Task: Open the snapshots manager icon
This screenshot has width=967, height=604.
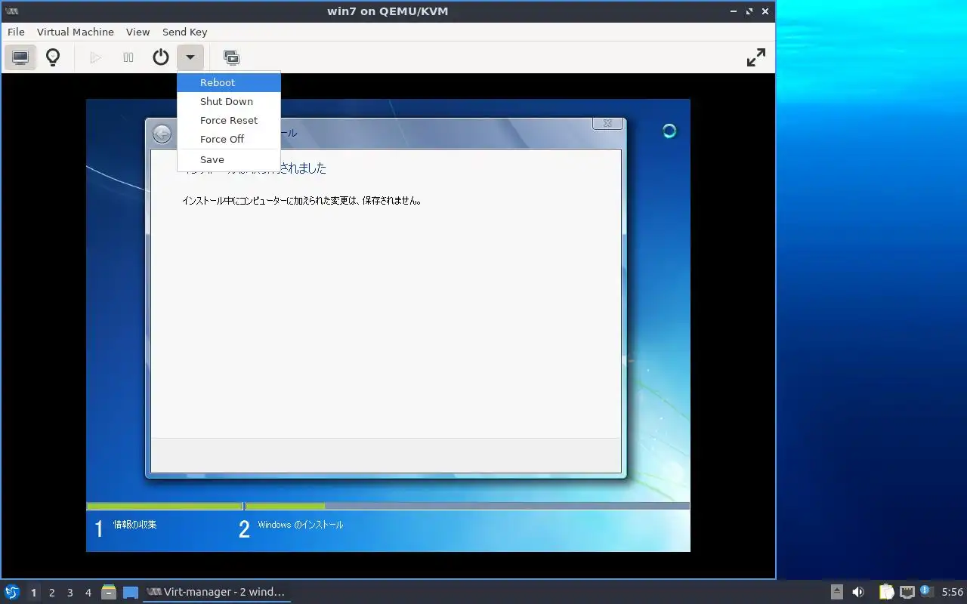Action: click(x=231, y=57)
